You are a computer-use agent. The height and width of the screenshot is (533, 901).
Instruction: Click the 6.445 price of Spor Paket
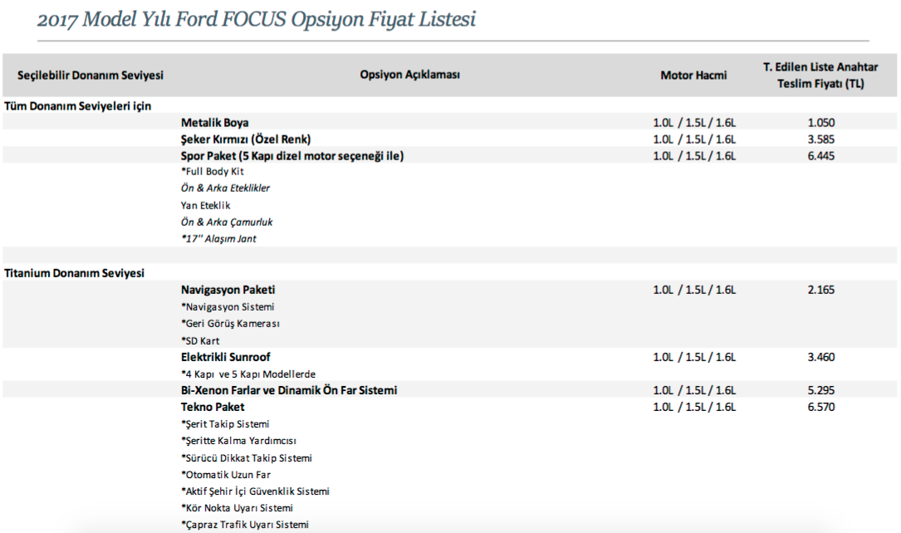click(820, 156)
